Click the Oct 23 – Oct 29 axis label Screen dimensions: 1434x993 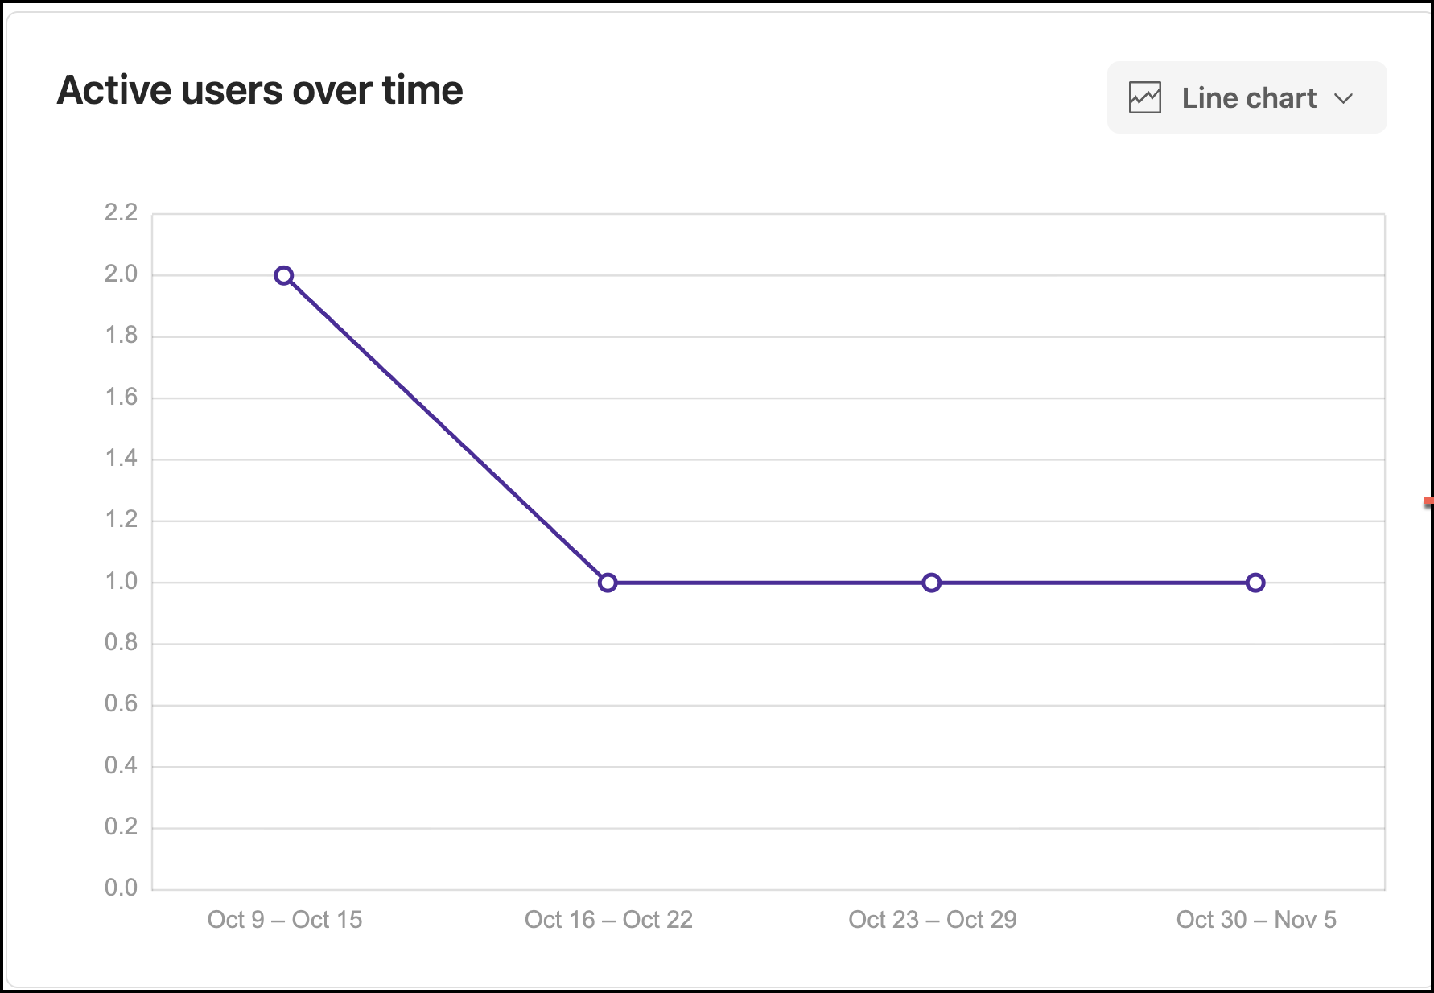tap(932, 920)
